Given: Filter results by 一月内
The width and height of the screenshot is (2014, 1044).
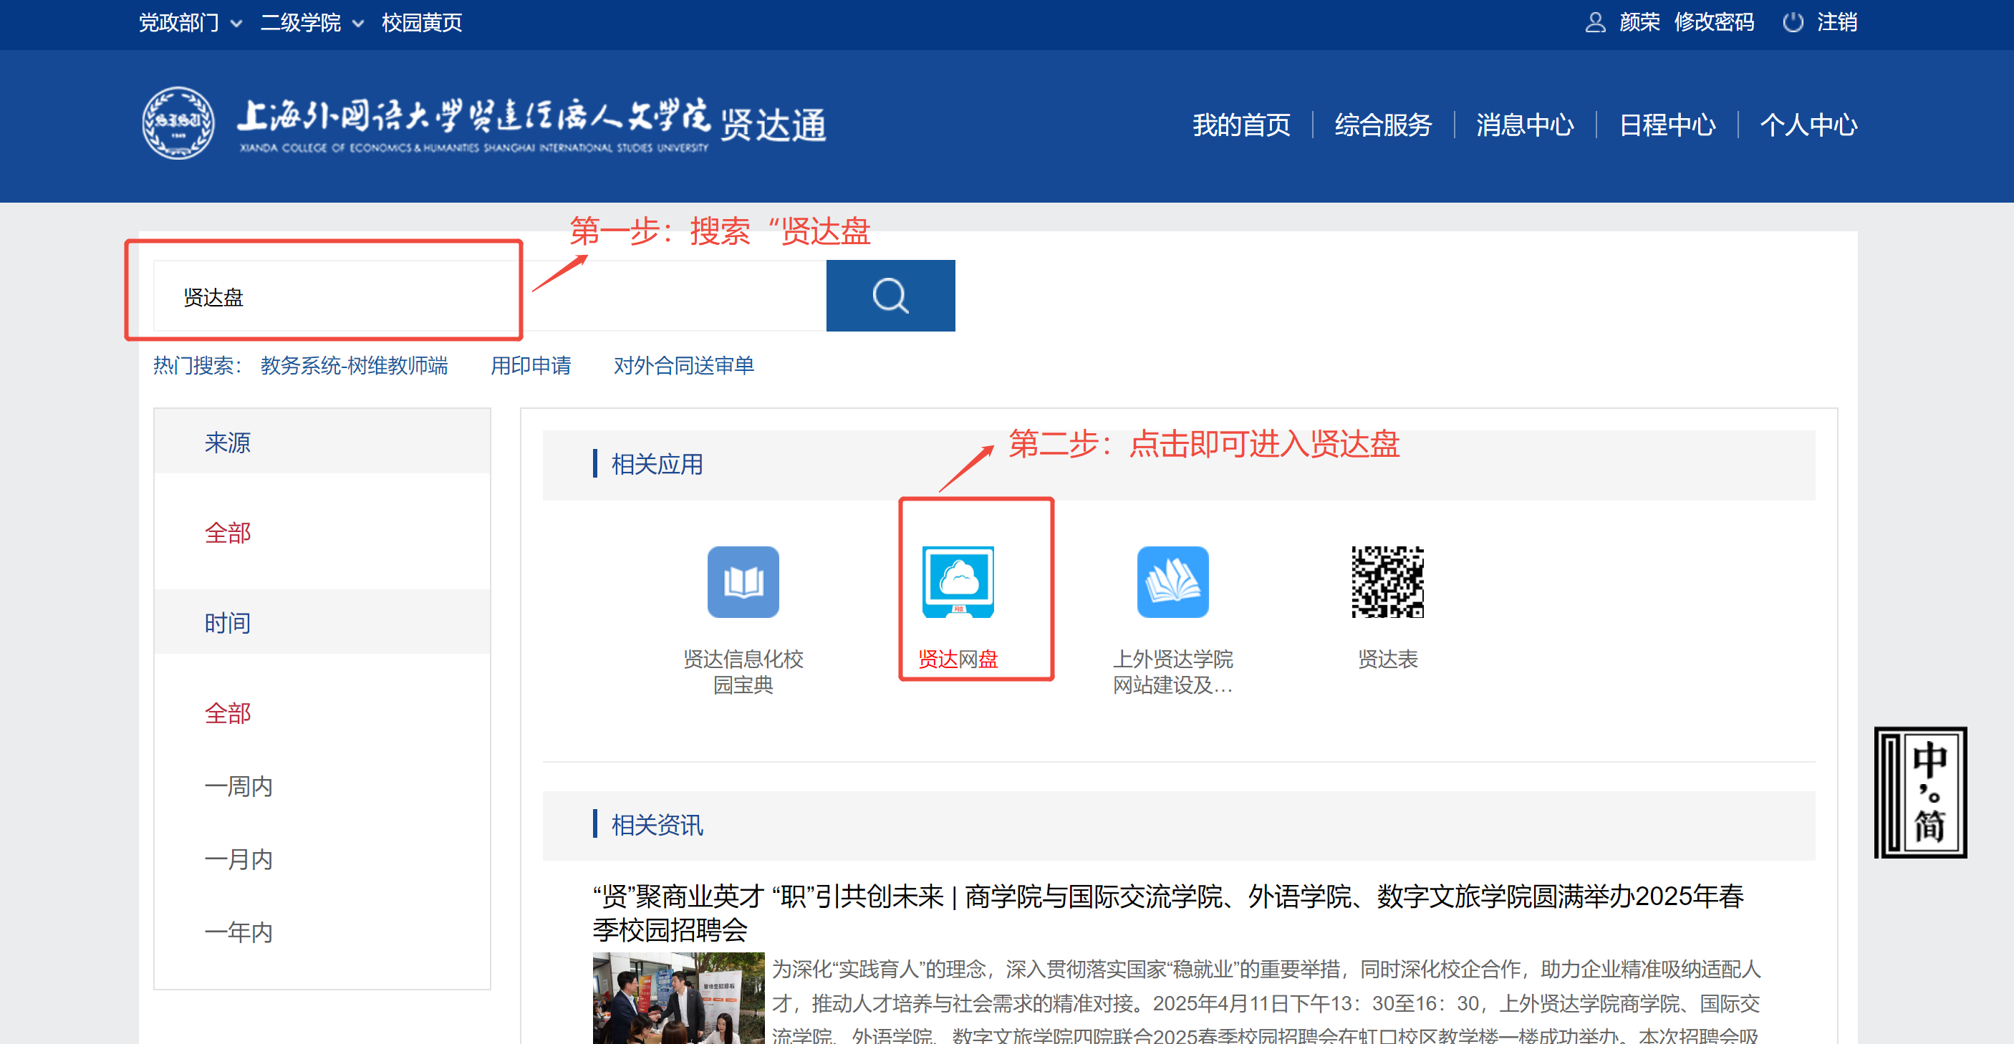Looking at the screenshot, I should 238,859.
